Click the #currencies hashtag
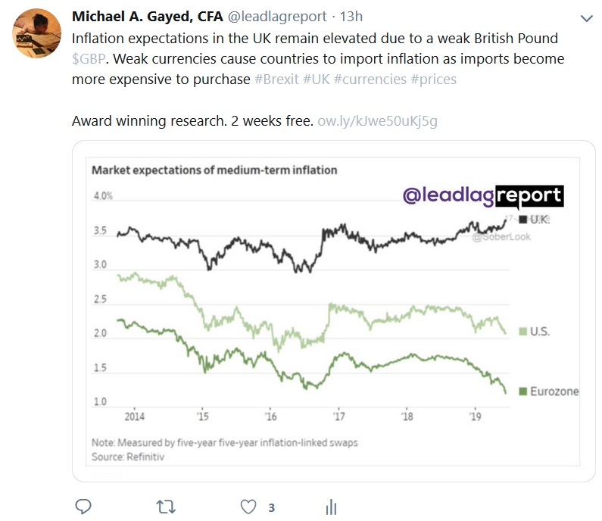 (x=370, y=79)
